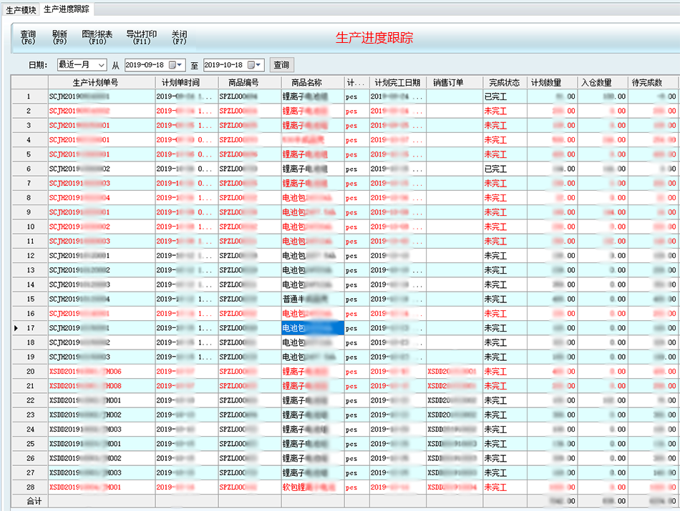
Task: Click the 完成状态 column header
Action: 505,82
